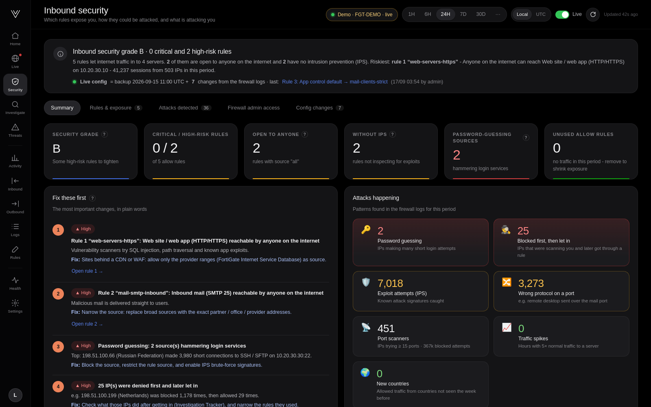Open Investigate in the sidebar
This screenshot has height=407, width=651.
click(x=15, y=108)
